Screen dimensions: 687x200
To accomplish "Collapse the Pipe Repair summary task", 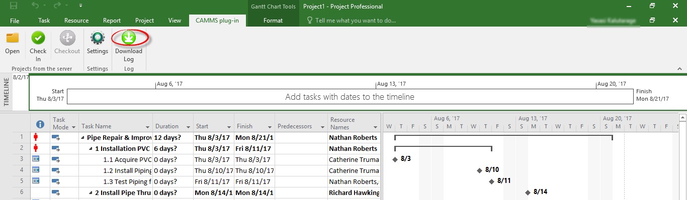I will point(82,137).
